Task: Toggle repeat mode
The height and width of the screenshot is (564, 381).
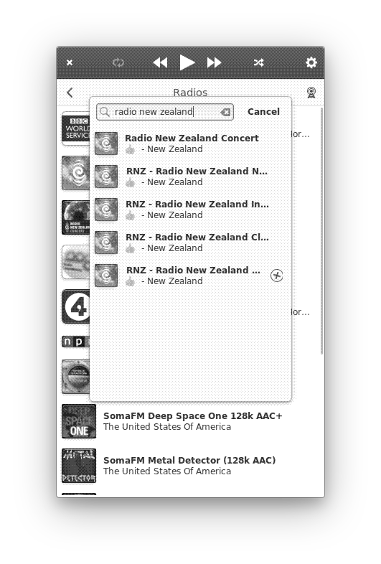Action: pos(118,62)
